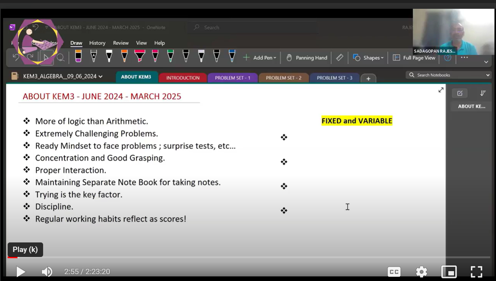The image size is (496, 281).
Task: Open video settings gear
Action: click(x=421, y=272)
